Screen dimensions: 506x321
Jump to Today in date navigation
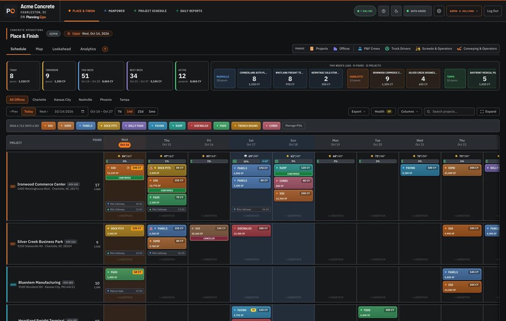tap(28, 112)
